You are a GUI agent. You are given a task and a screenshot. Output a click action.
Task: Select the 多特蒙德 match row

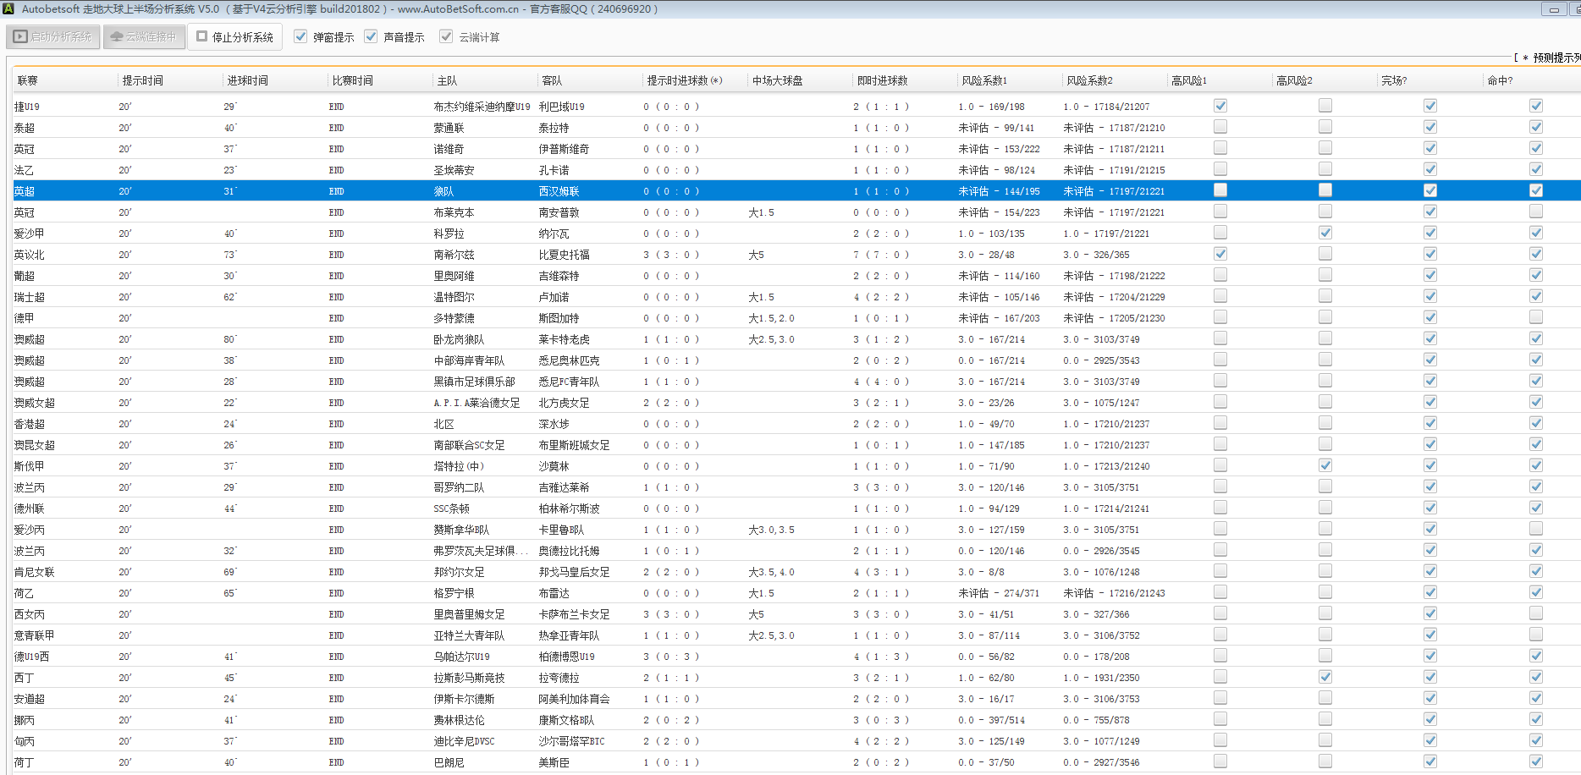454,318
